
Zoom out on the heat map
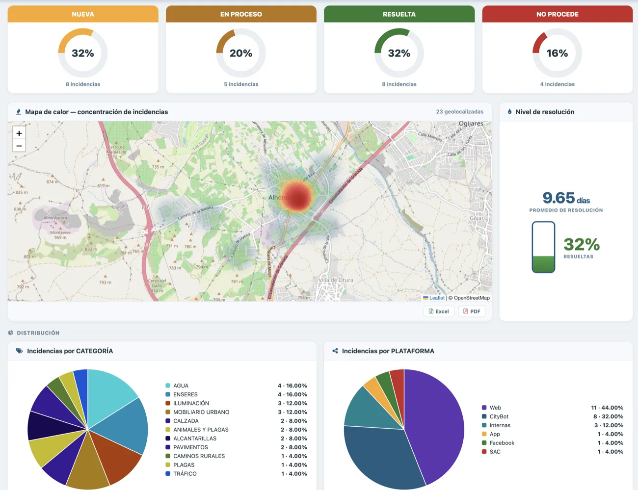19,146
